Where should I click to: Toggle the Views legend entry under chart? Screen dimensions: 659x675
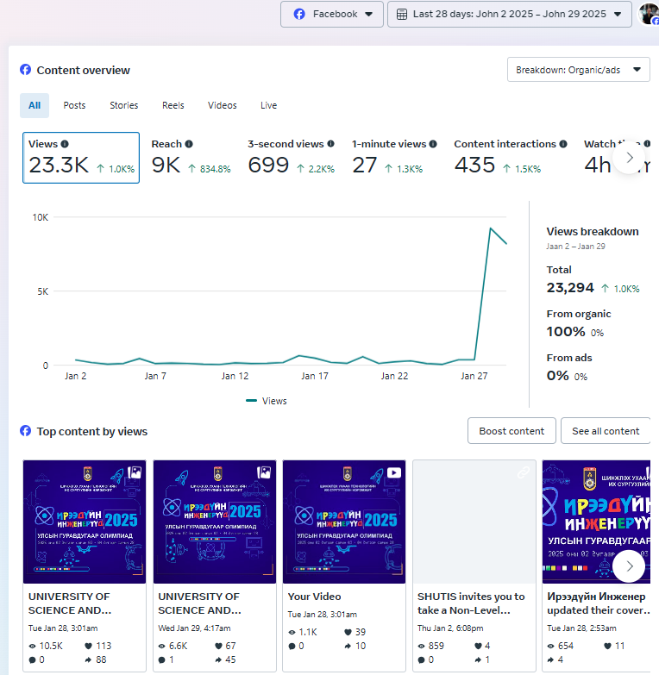267,401
